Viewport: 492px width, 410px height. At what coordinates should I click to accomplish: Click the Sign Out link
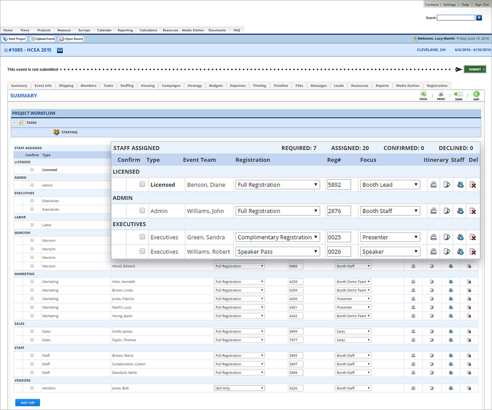coord(482,5)
